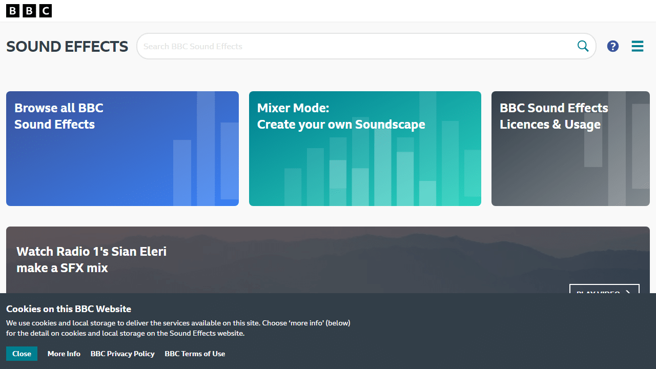
Task: Open the hamburger menu icon
Action: (638, 46)
